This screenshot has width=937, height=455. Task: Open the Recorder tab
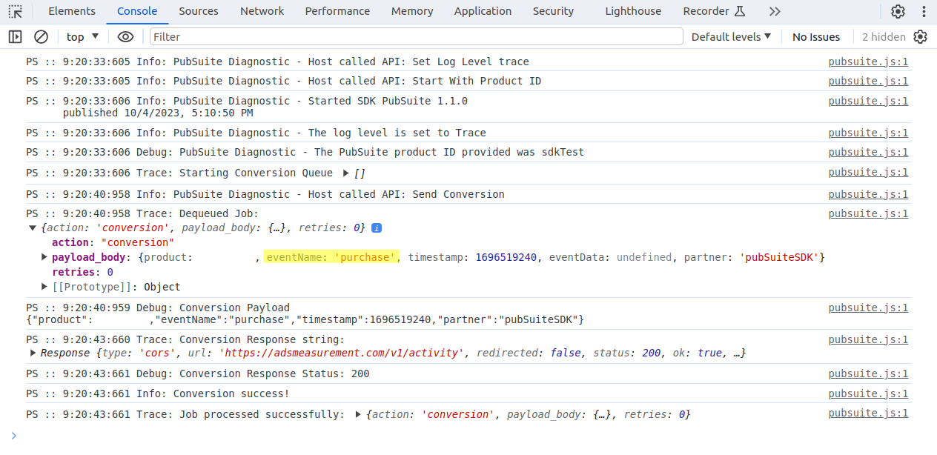click(715, 11)
